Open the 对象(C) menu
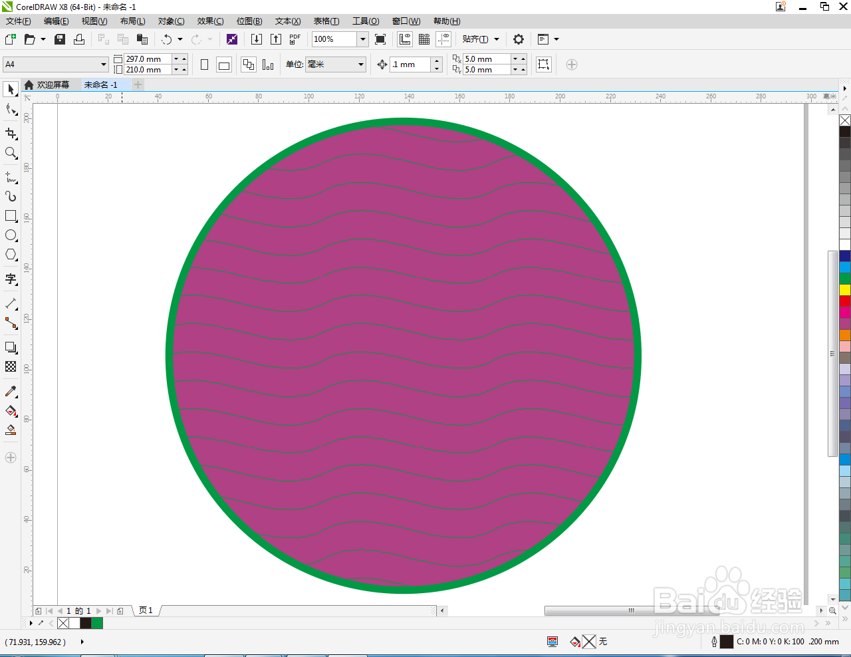This screenshot has height=657, width=851. click(171, 21)
